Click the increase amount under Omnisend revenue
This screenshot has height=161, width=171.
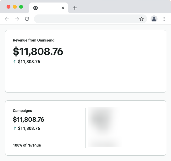tap(29, 62)
